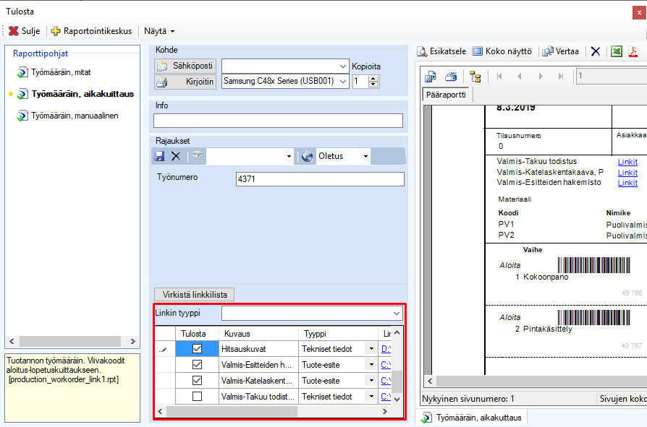This screenshot has height=427, width=647.
Task: Open the D: link in the Hitsauskuvat row
Action: [386, 349]
